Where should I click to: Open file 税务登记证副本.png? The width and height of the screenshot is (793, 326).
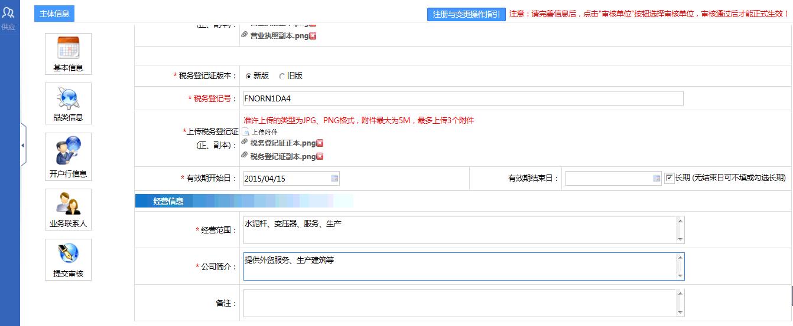click(x=282, y=157)
